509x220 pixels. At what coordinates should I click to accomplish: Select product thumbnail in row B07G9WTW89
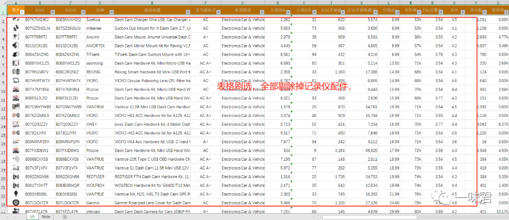coord(16,107)
